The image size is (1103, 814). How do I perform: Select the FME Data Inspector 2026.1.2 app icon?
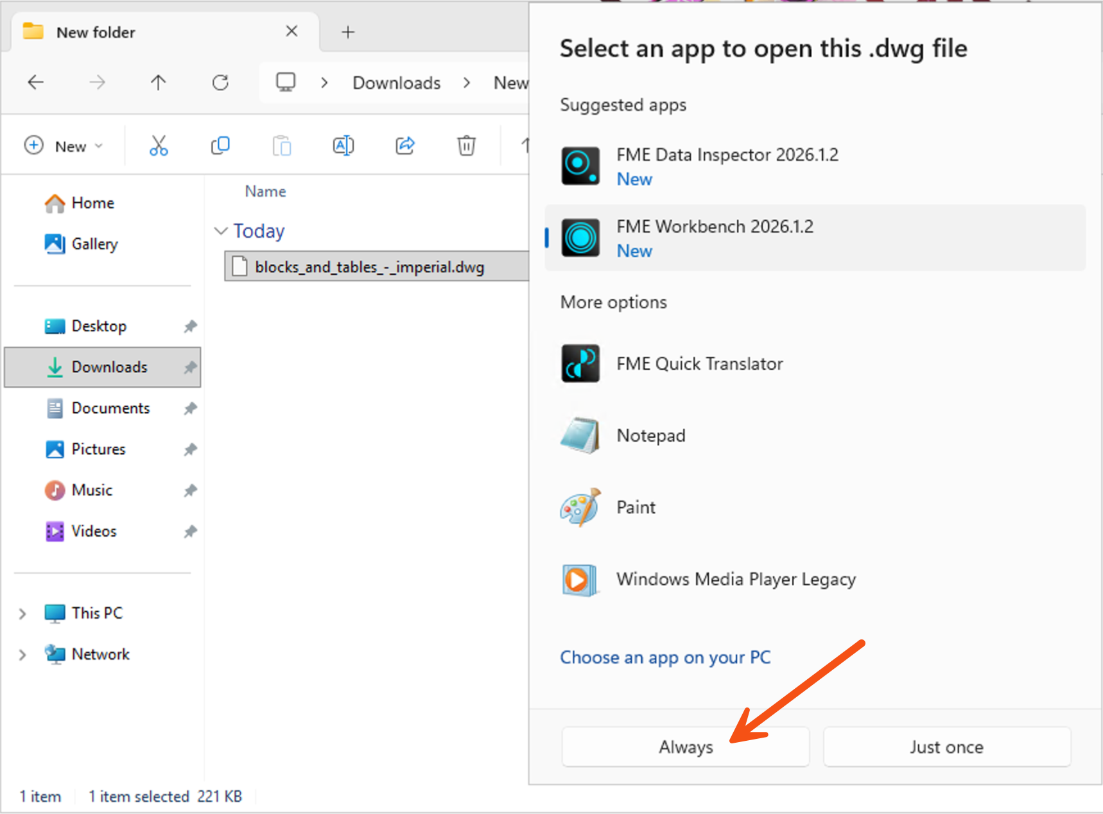580,166
